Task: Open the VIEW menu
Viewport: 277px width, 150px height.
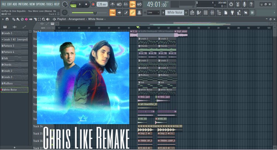Action: point(32,4)
